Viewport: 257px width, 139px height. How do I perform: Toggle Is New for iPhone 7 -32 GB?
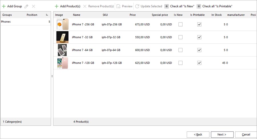(x=180, y=37)
